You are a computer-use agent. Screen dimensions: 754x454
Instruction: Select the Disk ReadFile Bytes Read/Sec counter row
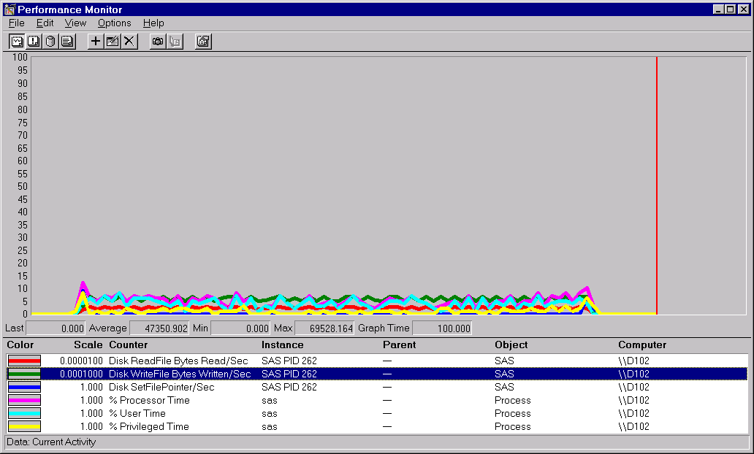click(x=178, y=361)
